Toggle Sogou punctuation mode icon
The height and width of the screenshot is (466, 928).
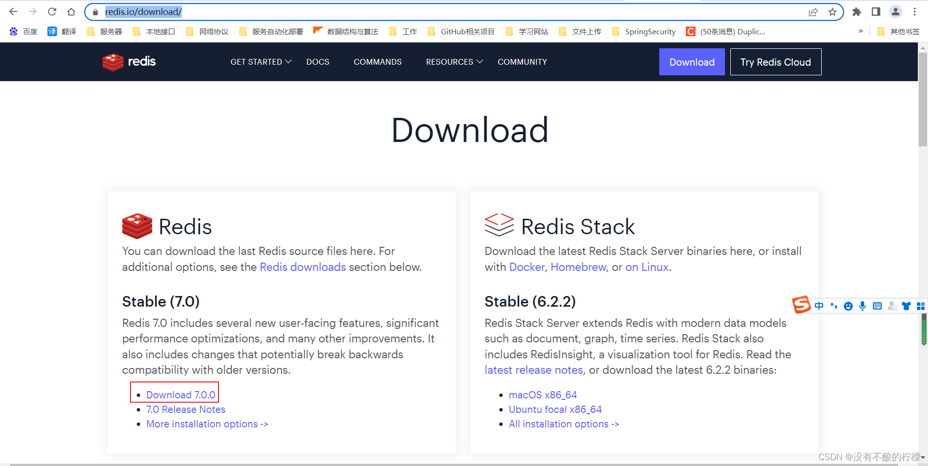pos(834,306)
